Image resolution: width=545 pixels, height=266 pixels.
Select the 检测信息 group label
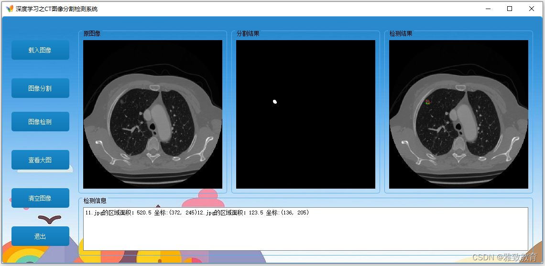click(x=95, y=201)
